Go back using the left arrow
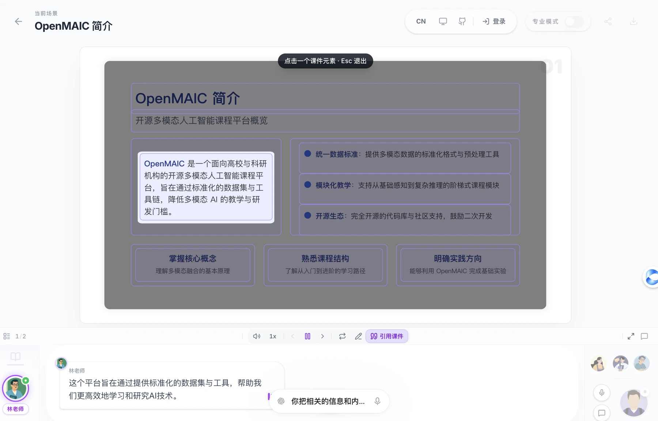658x421 pixels. pyautogui.click(x=18, y=22)
